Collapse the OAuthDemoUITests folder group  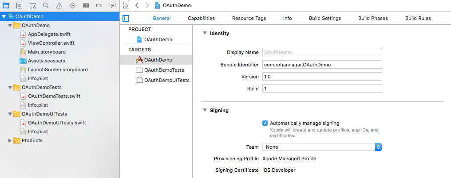pos(10,114)
